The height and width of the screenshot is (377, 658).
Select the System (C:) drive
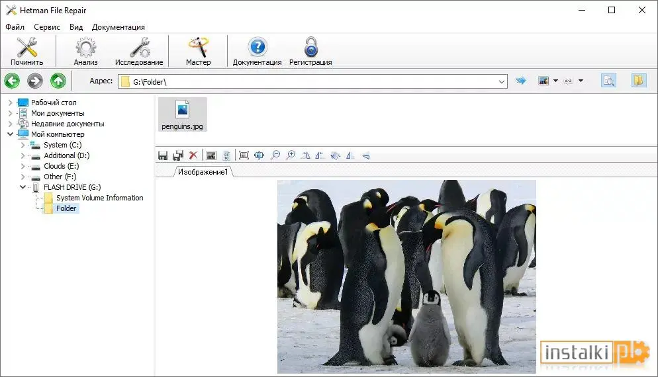pyautogui.click(x=62, y=145)
